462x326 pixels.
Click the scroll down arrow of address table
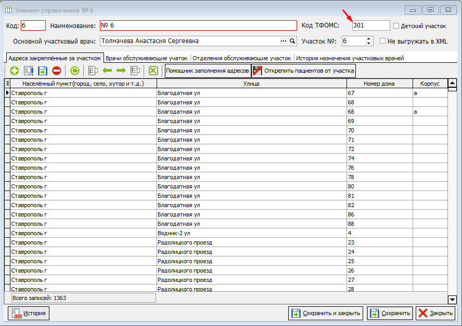pos(452,299)
